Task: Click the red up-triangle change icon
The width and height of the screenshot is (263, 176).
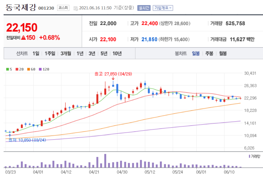Action: tap(23, 38)
